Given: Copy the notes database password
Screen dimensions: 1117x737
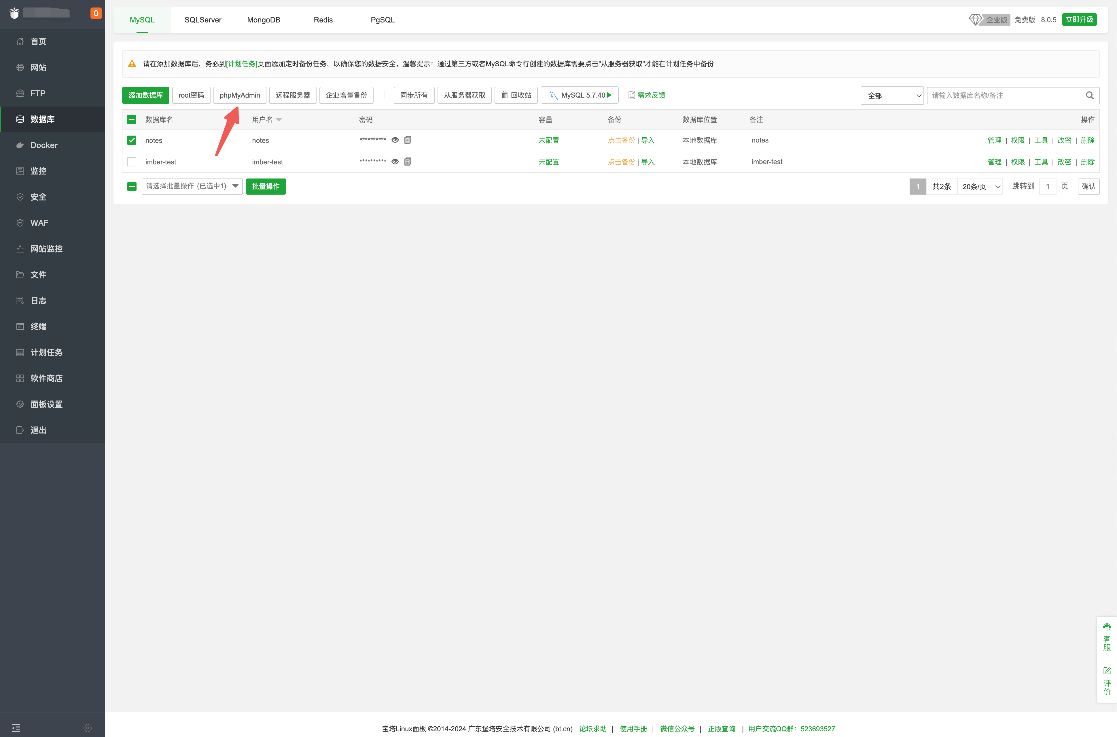Looking at the screenshot, I should coord(408,140).
